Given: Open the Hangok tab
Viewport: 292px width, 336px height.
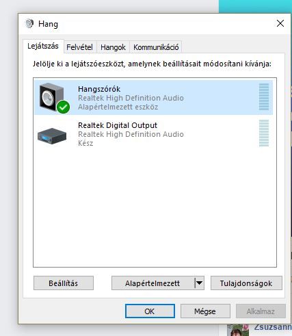Looking at the screenshot, I should [x=113, y=47].
